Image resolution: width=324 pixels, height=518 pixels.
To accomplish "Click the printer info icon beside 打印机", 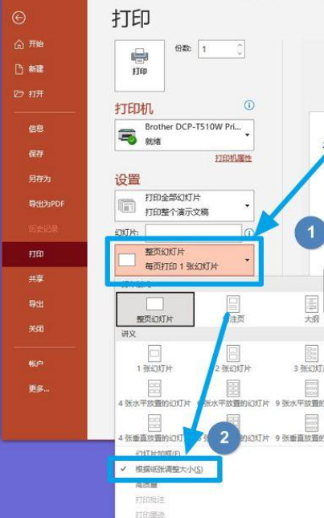I will tap(249, 105).
